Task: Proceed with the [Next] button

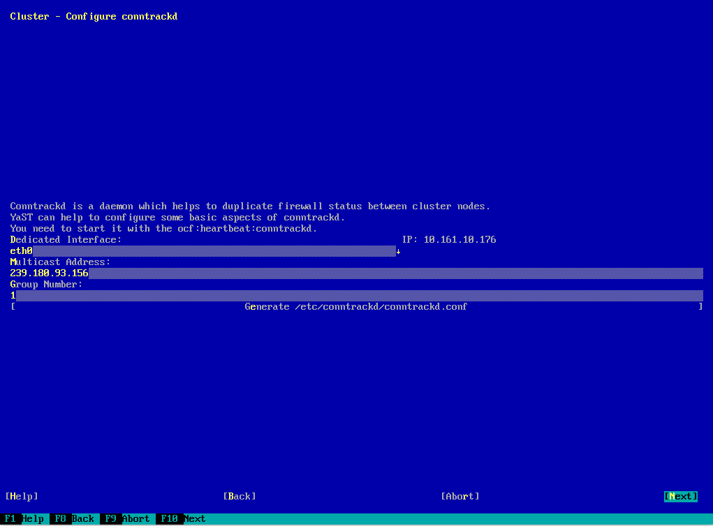Action: pos(680,496)
